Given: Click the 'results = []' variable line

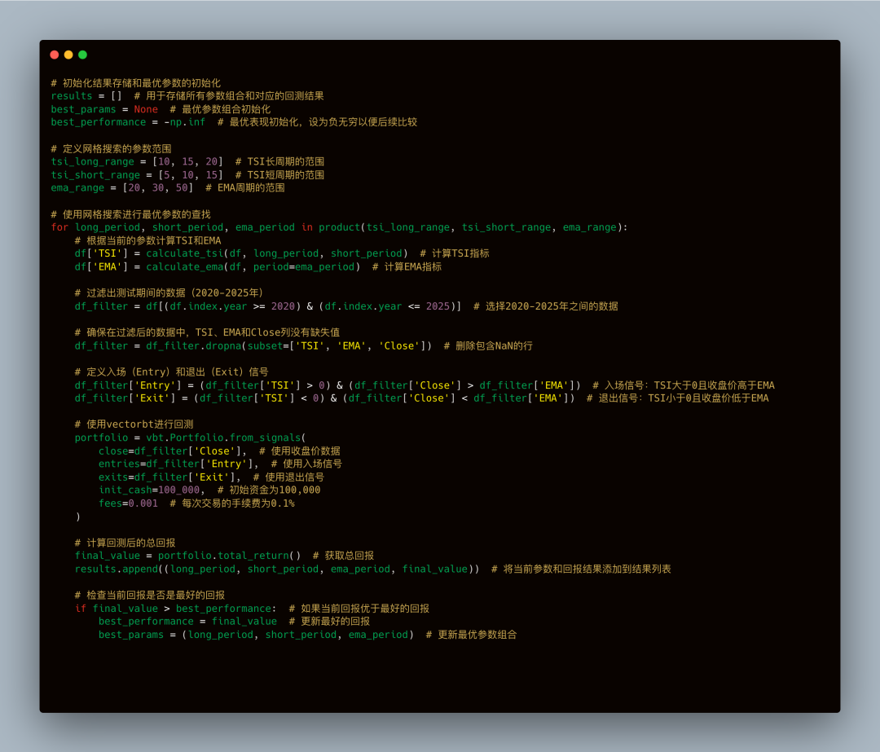Looking at the screenshot, I should [86, 96].
